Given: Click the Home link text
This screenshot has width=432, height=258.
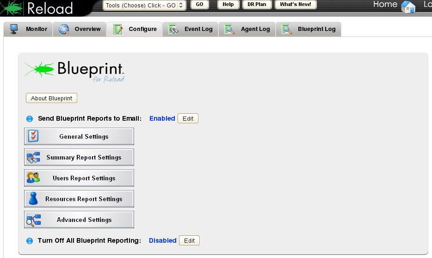Looking at the screenshot, I should click(385, 4).
